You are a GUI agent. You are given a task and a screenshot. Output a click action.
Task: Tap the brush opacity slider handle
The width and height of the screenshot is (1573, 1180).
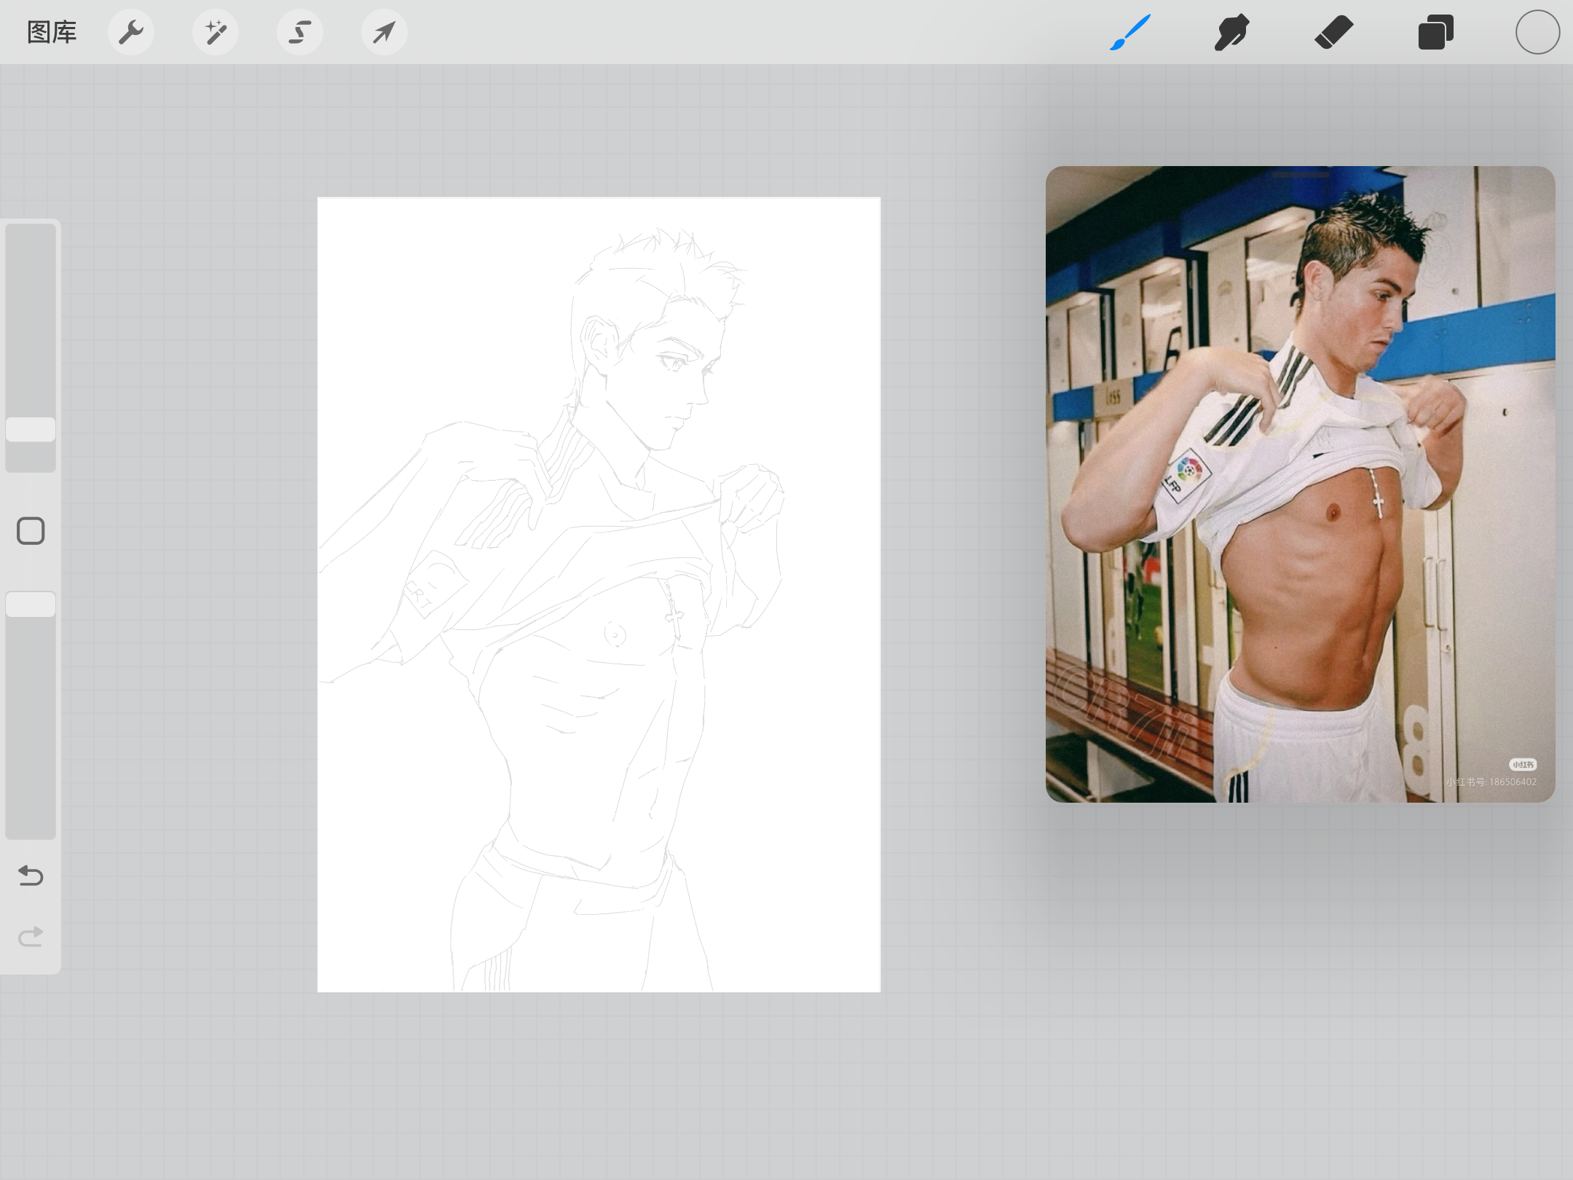31,605
